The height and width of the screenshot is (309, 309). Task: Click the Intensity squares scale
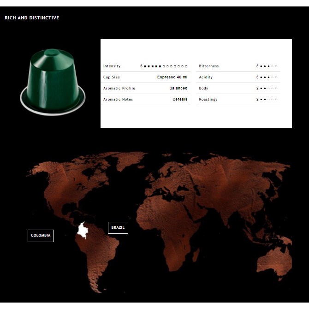(x=166, y=66)
